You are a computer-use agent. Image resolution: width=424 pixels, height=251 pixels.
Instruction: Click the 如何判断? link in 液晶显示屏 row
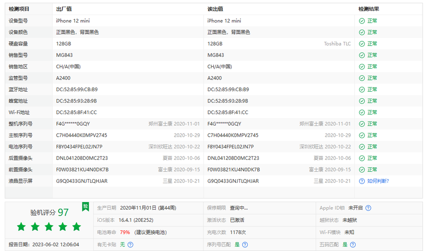pyautogui.click(x=378, y=181)
